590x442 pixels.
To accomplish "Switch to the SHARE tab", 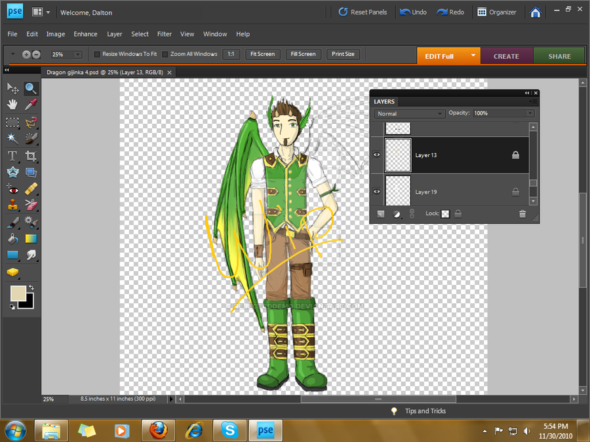I will tap(560, 56).
